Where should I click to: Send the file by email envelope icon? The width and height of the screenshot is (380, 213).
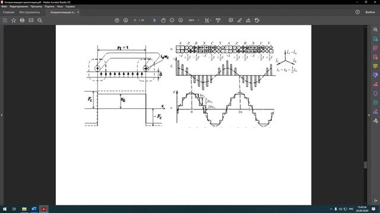coord(31,21)
